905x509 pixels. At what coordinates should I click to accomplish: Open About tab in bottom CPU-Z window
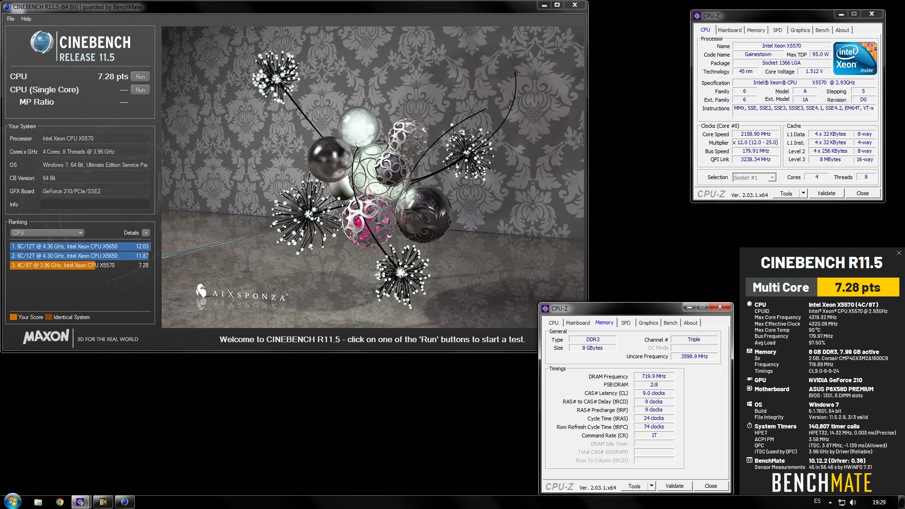[691, 323]
